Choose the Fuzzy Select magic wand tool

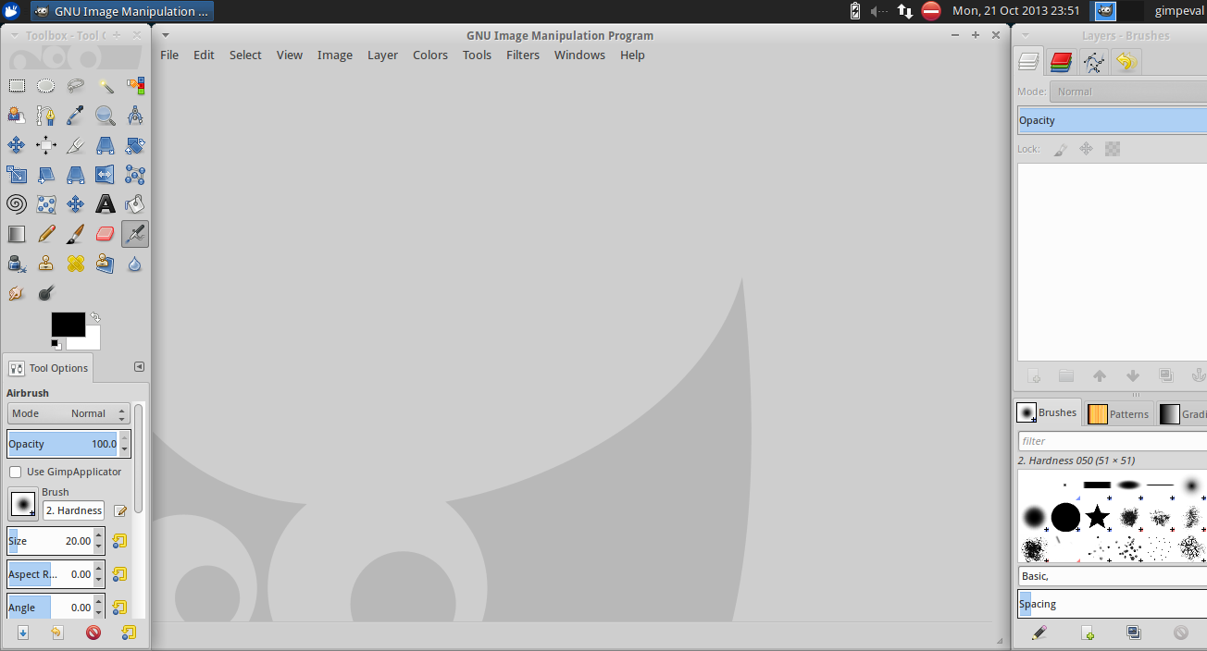(x=106, y=86)
